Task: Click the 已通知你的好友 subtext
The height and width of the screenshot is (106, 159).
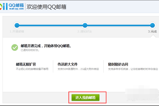Action: click(30, 50)
